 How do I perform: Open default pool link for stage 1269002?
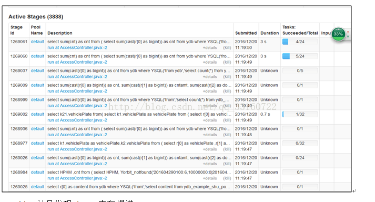(37, 114)
